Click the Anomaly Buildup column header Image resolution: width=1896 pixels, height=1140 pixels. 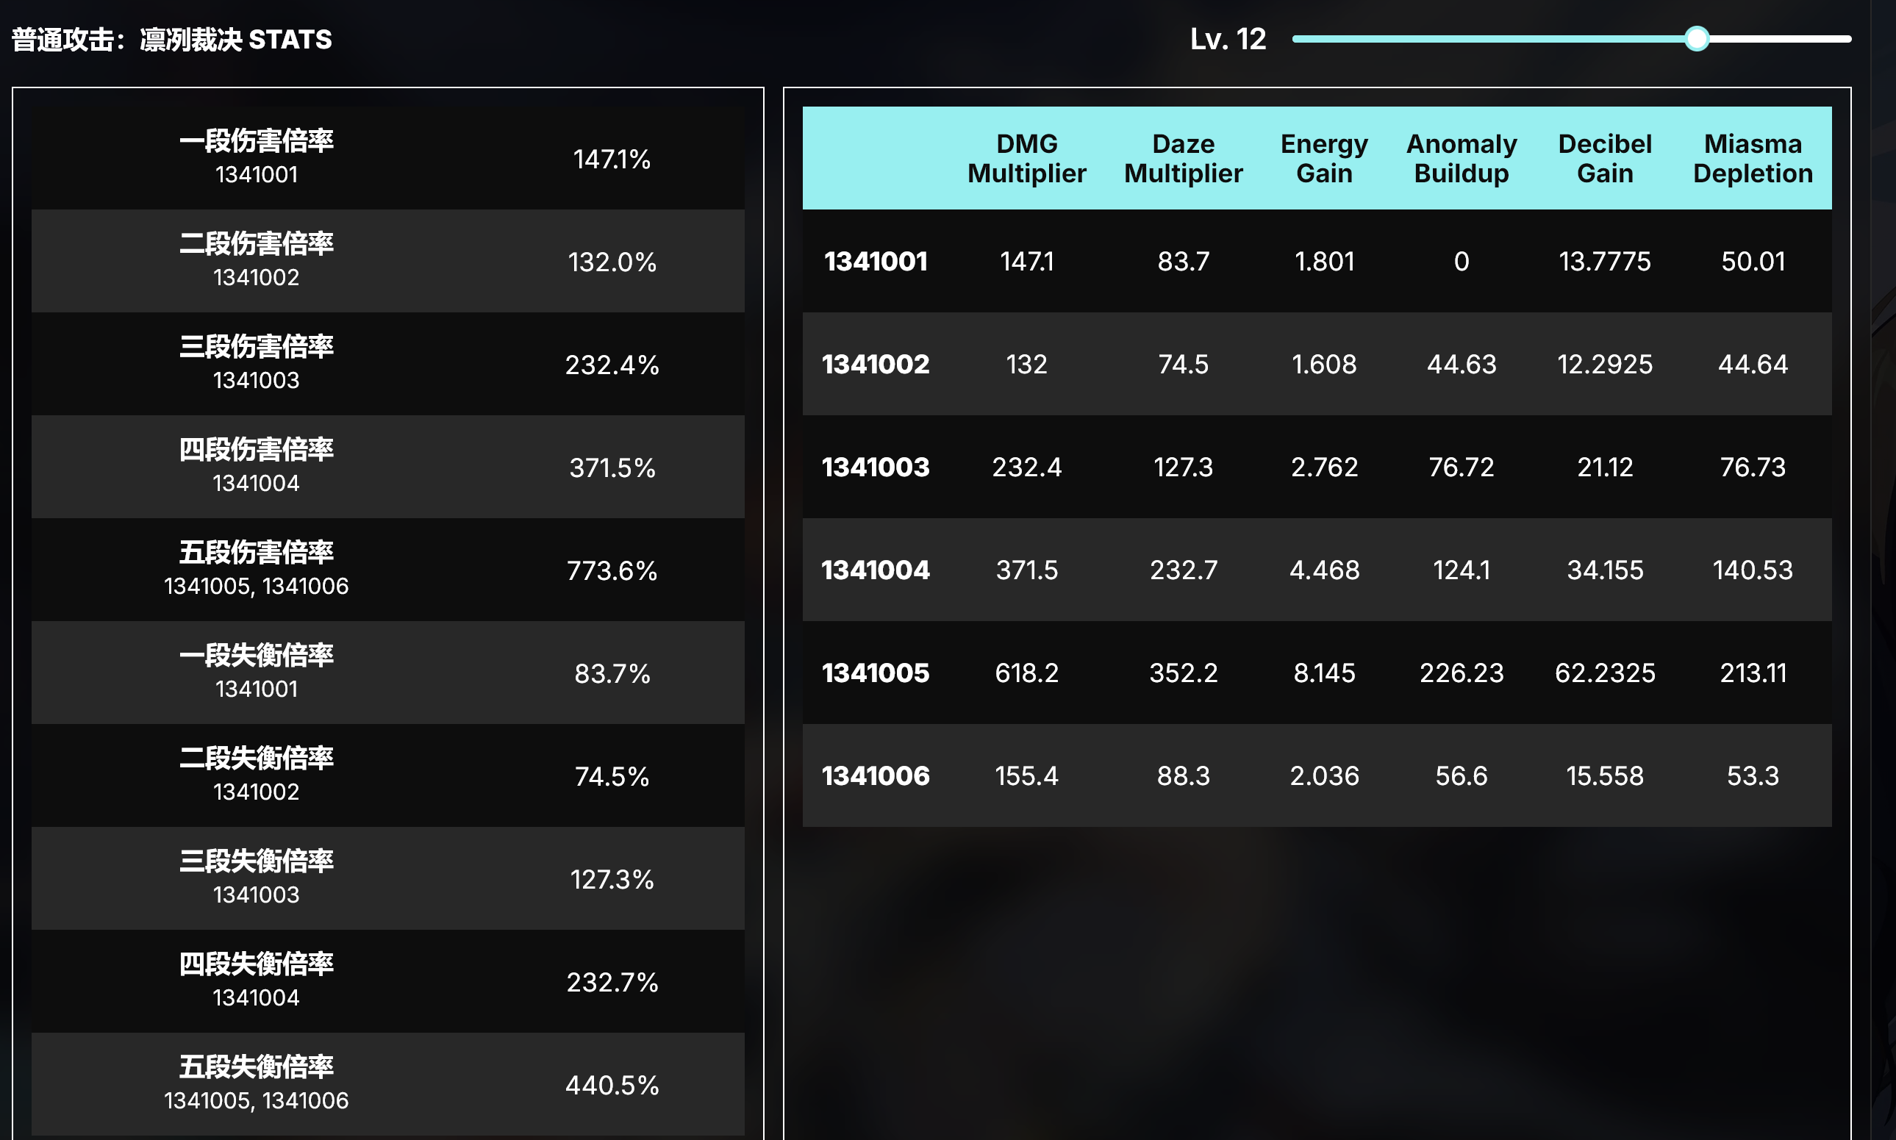coord(1462,158)
